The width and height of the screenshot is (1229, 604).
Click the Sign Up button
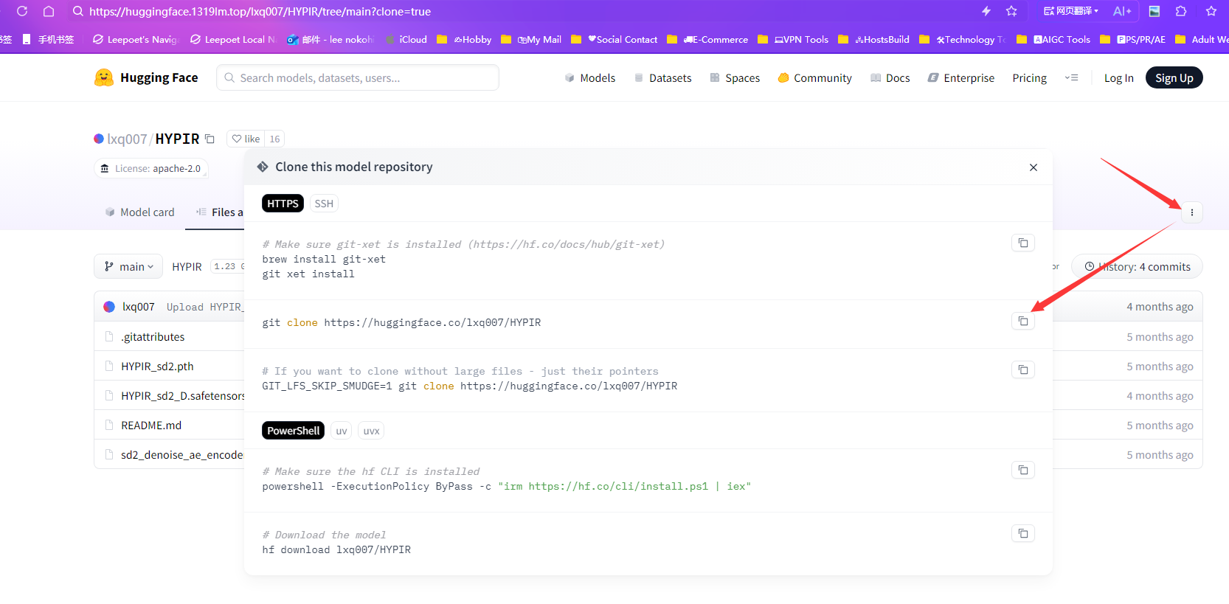pyautogui.click(x=1174, y=77)
